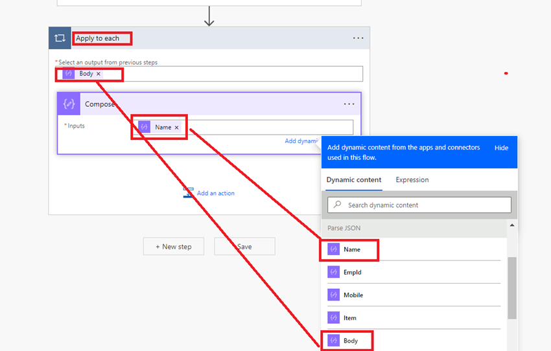Click the Apply to each loop icon

pos(60,38)
